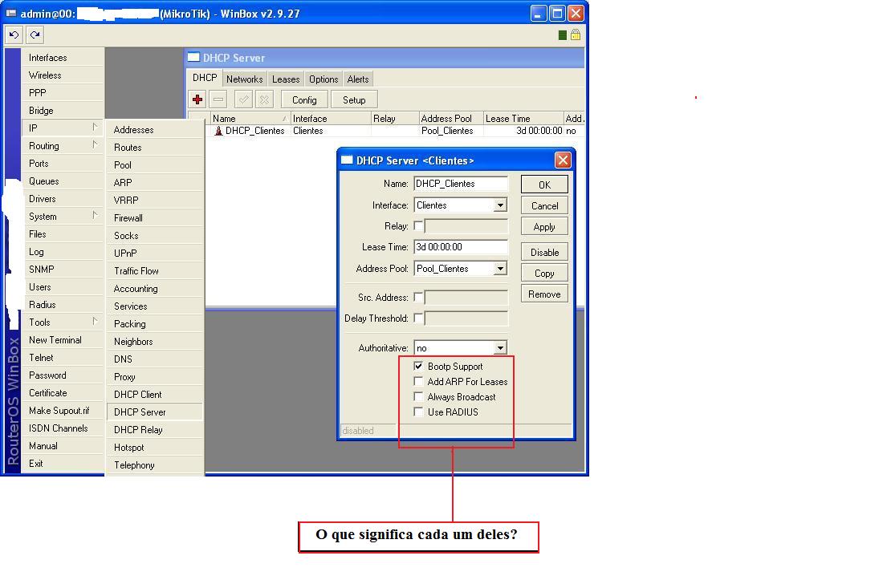This screenshot has width=875, height=580.
Task: Sort by the Name column header
Action: (250, 118)
